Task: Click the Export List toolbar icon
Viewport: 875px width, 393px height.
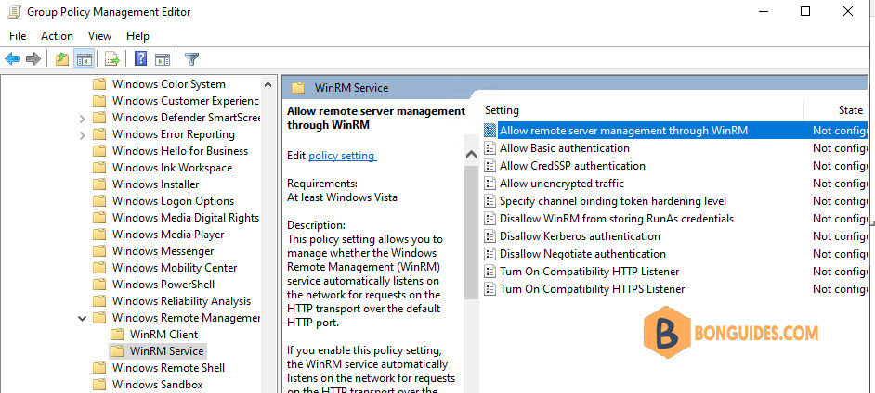Action: click(112, 59)
